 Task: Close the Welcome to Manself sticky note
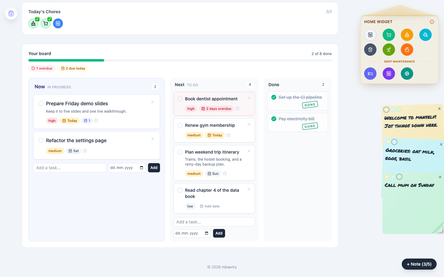tap(439, 109)
